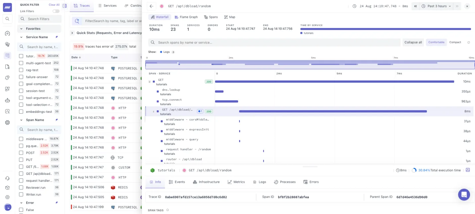Check the session-test service filter
Image resolution: width=475 pixels, height=214 pixels.
click(x=21, y=91)
